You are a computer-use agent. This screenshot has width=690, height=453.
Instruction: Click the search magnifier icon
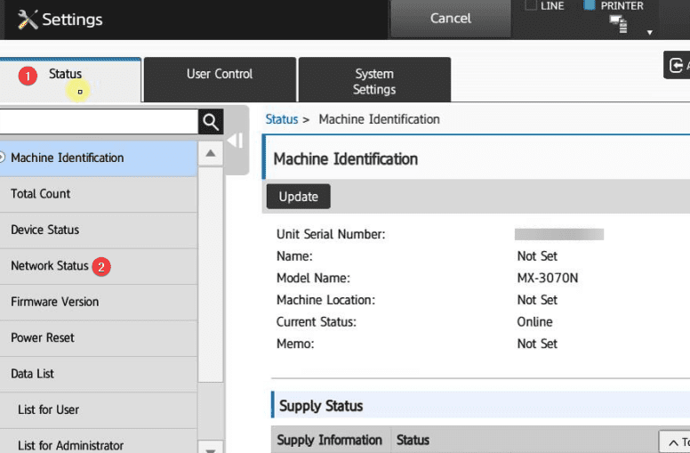[210, 122]
